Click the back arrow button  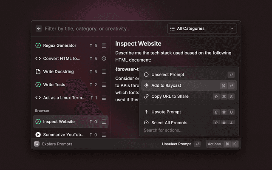tap(39, 28)
